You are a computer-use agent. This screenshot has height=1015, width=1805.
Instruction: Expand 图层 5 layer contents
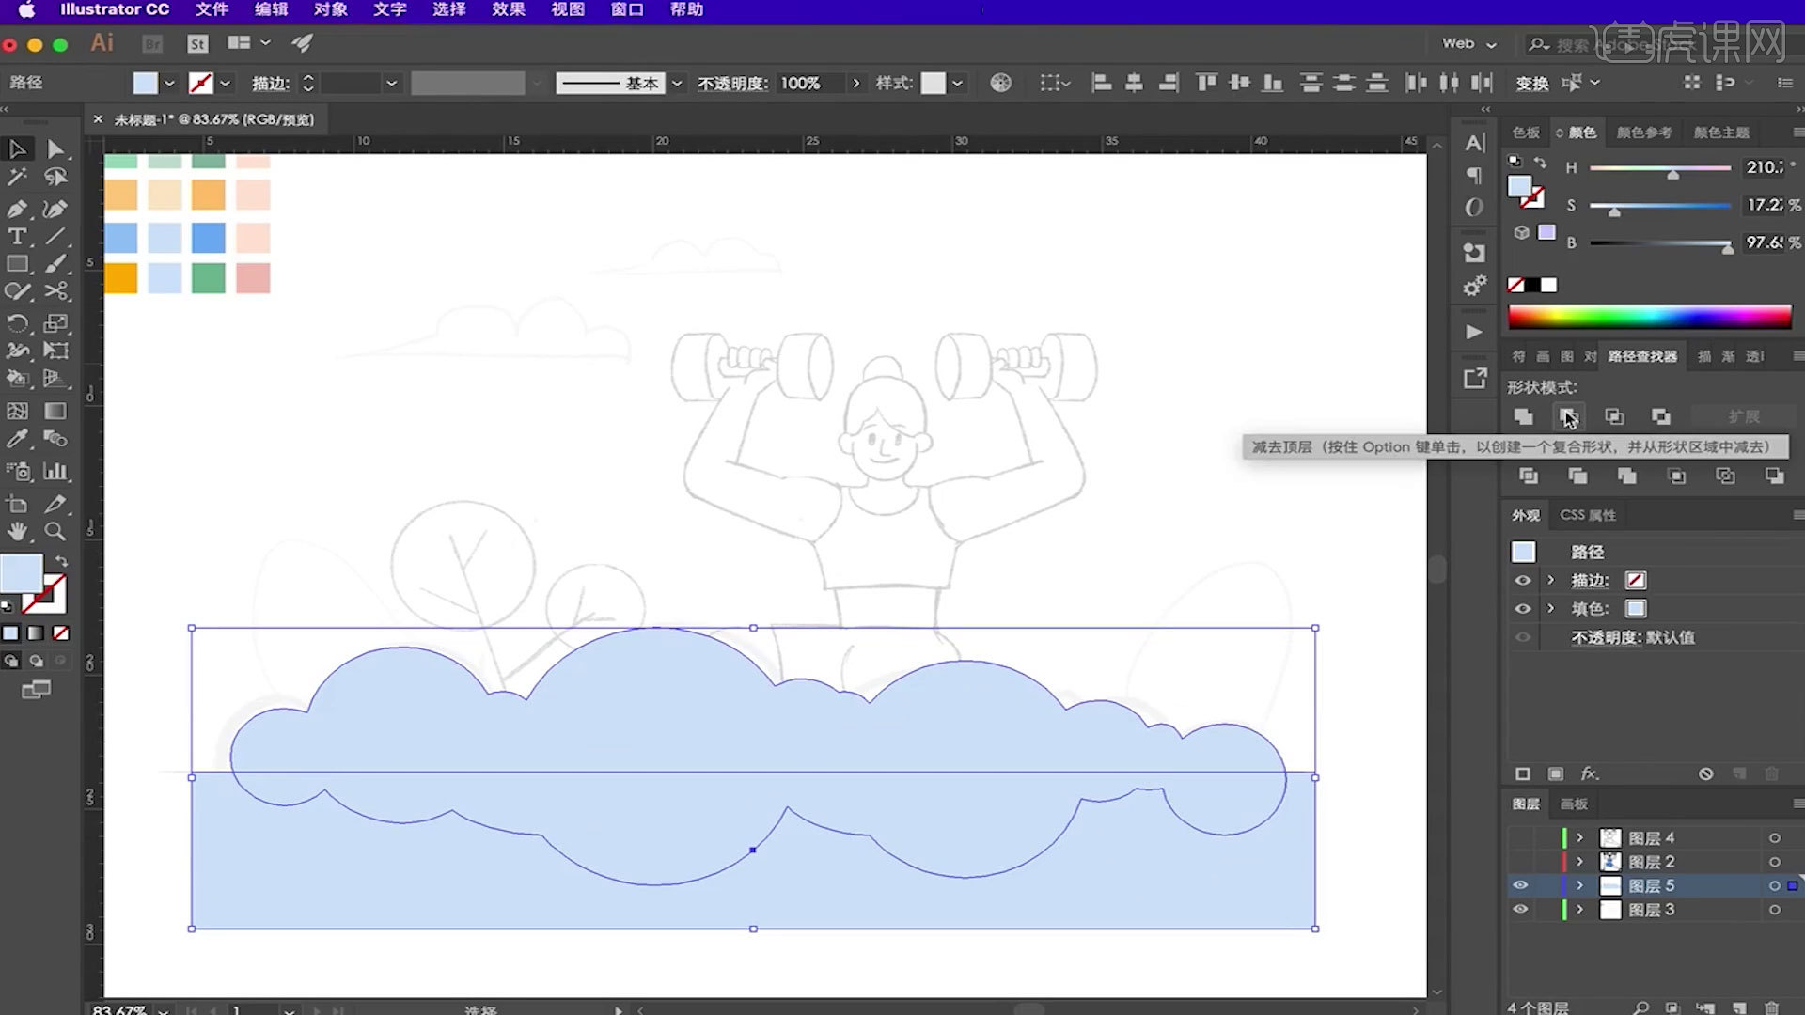pyautogui.click(x=1580, y=885)
